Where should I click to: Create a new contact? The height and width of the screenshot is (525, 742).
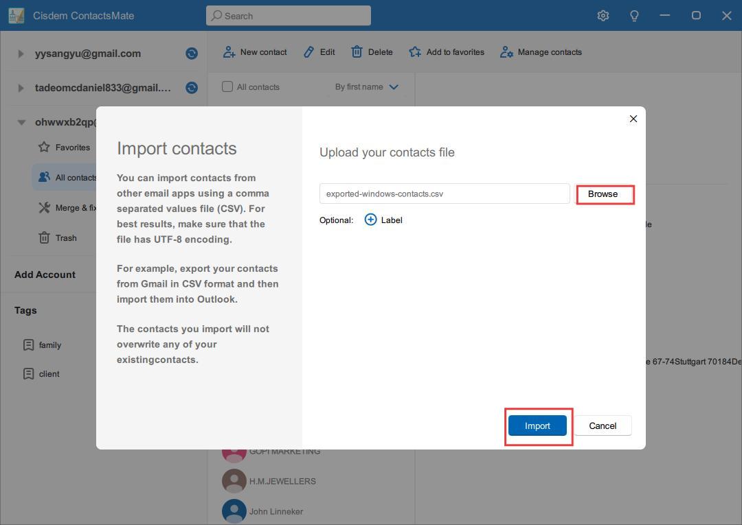click(x=254, y=51)
